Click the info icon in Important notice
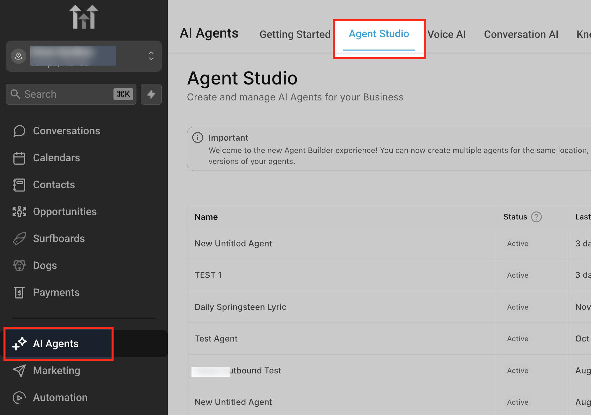Screen dimensions: 591x415 click(198, 137)
